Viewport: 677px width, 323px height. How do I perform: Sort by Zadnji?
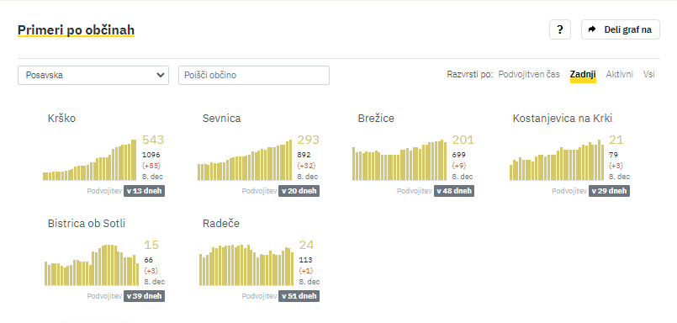(x=583, y=74)
